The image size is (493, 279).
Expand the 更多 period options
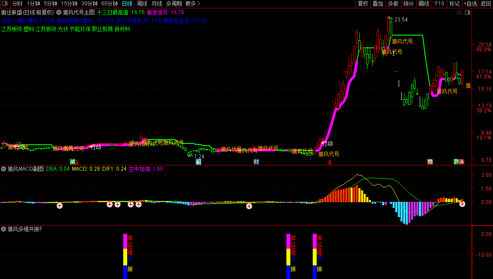pyautogui.click(x=193, y=4)
